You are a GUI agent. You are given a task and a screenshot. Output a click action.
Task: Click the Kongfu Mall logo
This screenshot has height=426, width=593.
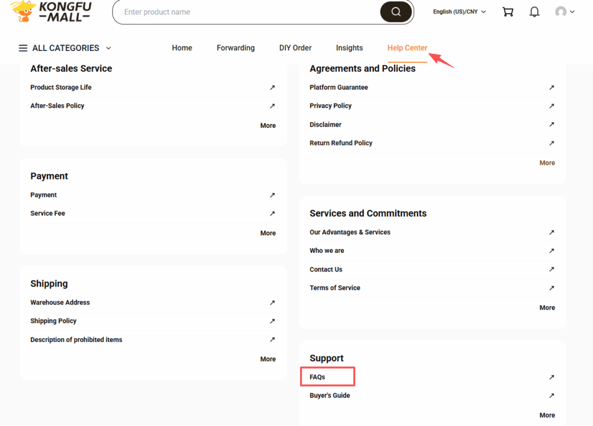point(49,13)
